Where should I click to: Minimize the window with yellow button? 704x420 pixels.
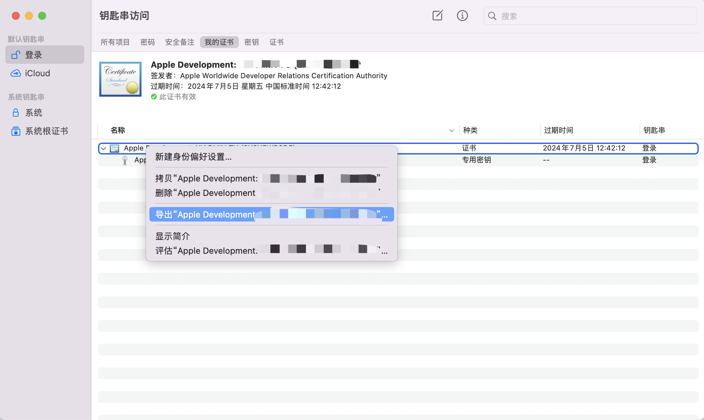tap(29, 16)
